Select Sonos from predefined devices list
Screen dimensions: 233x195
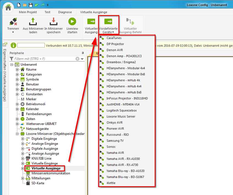(111, 147)
